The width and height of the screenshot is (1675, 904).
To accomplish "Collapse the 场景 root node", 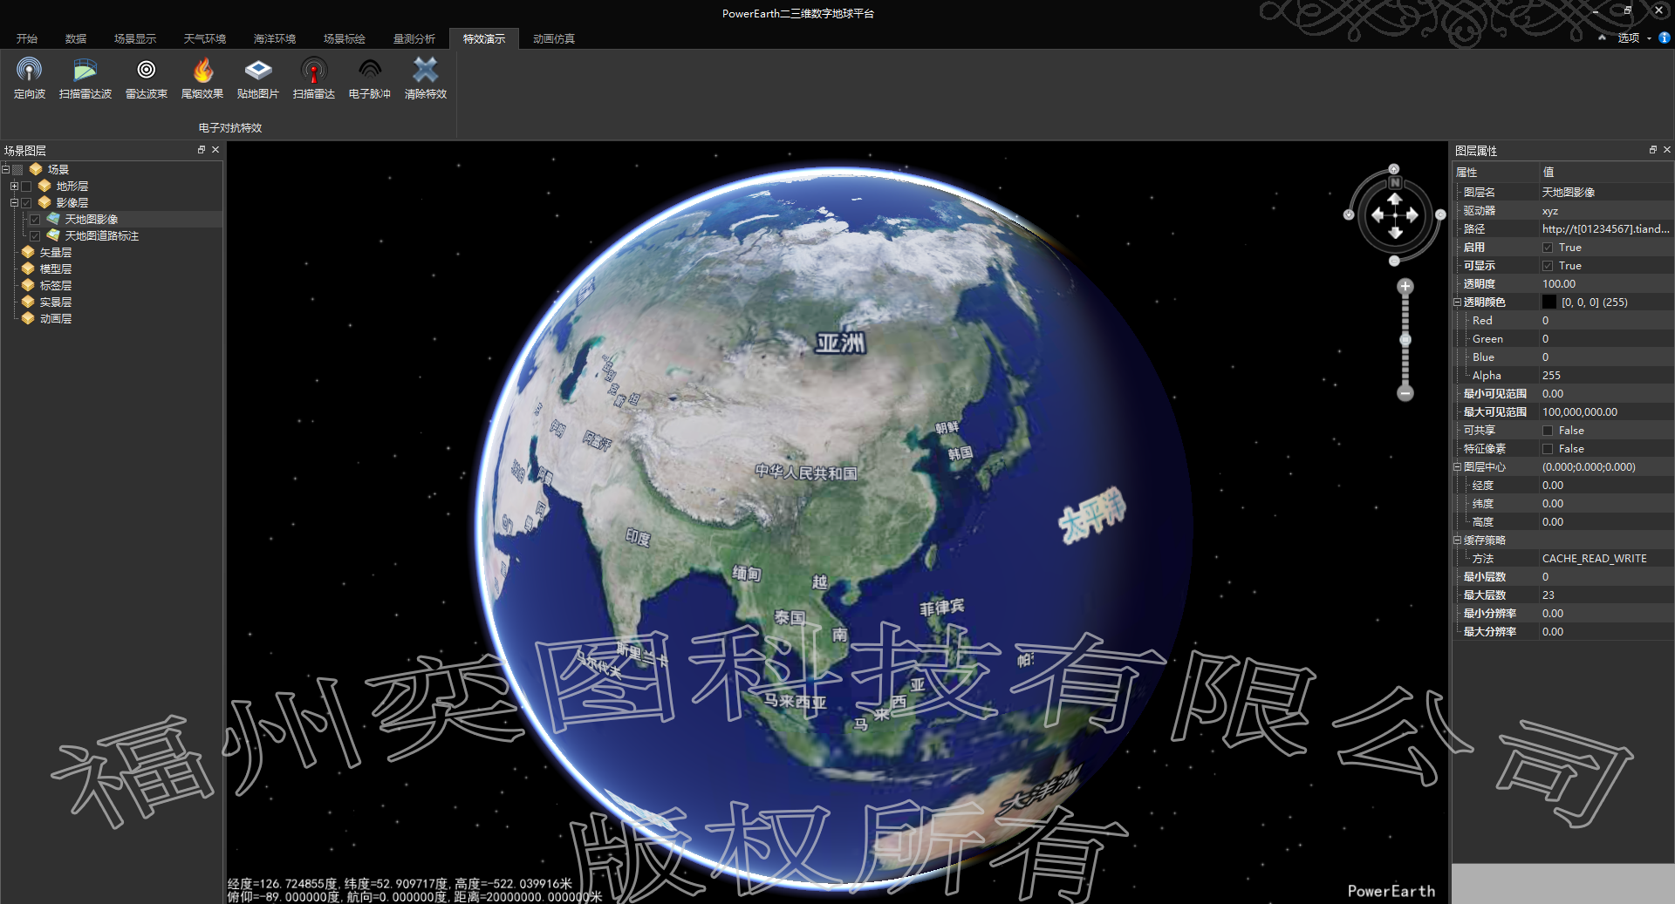I will tap(5, 170).
